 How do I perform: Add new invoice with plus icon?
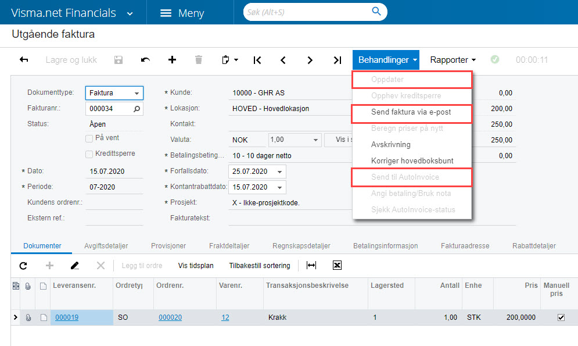[x=172, y=60]
